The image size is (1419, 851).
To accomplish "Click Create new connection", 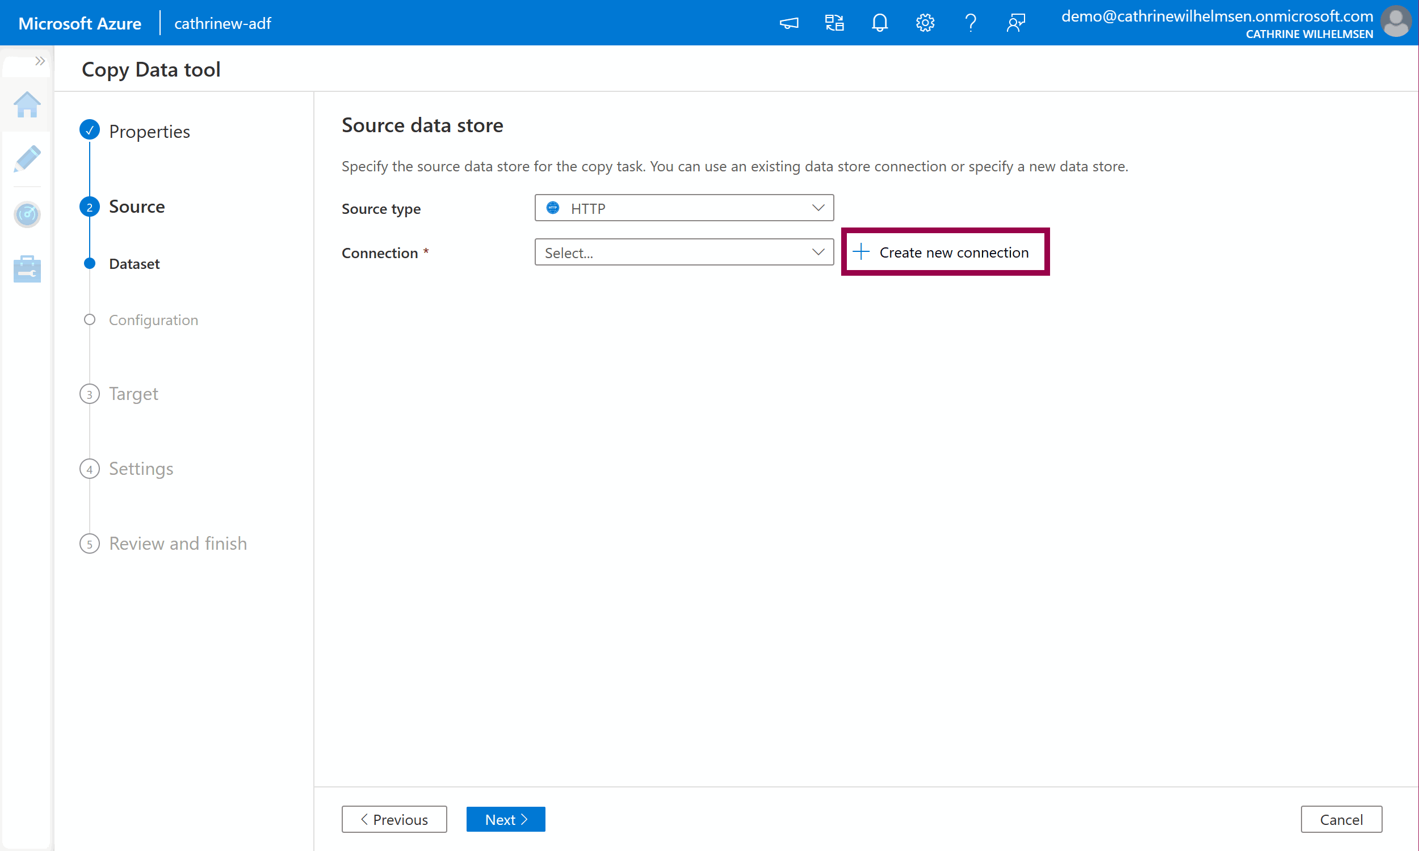I will coord(944,252).
